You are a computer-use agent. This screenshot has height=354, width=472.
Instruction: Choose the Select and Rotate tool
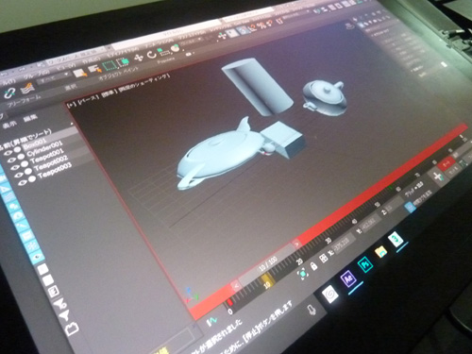(x=152, y=55)
